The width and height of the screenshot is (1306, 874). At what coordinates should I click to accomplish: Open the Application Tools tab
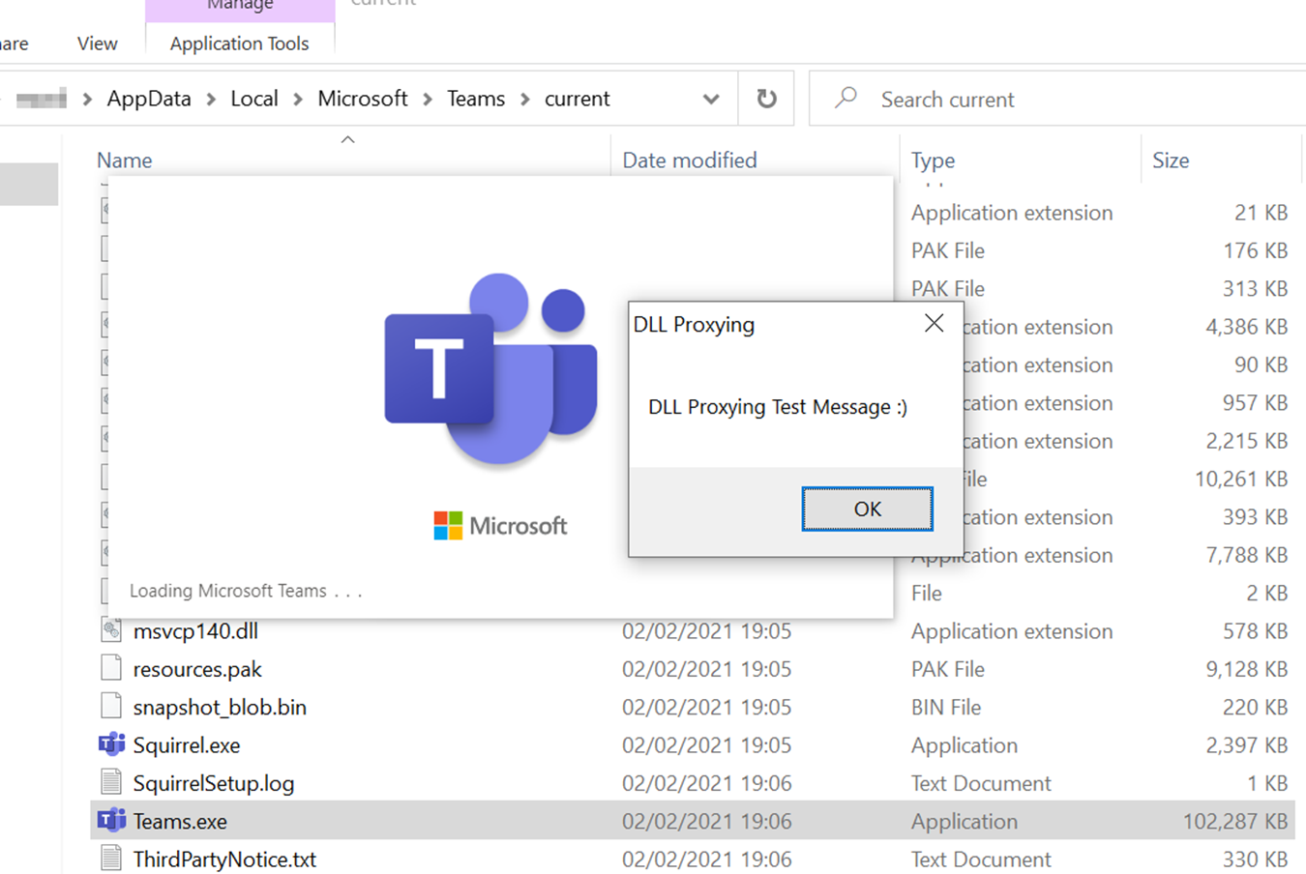pos(239,44)
